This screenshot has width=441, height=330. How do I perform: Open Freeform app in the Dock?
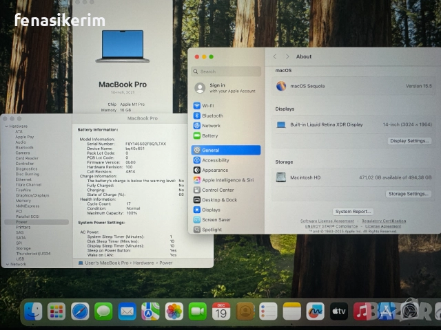pyautogui.click(x=316, y=311)
